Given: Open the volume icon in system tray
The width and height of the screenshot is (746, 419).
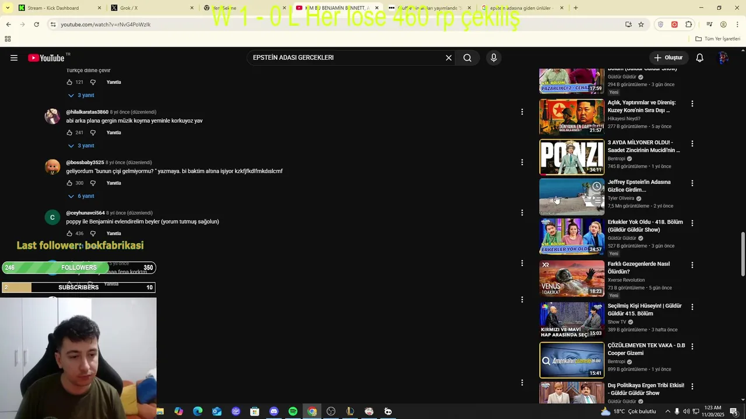Looking at the screenshot, I should 686,411.
